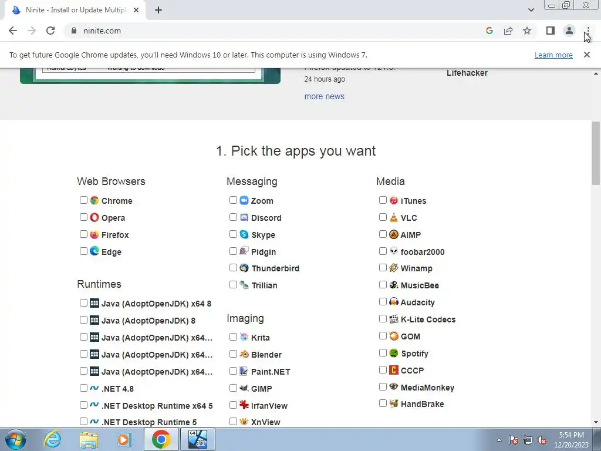Image resolution: width=601 pixels, height=451 pixels.
Task: Click the Blender app icon
Action: pos(244,354)
